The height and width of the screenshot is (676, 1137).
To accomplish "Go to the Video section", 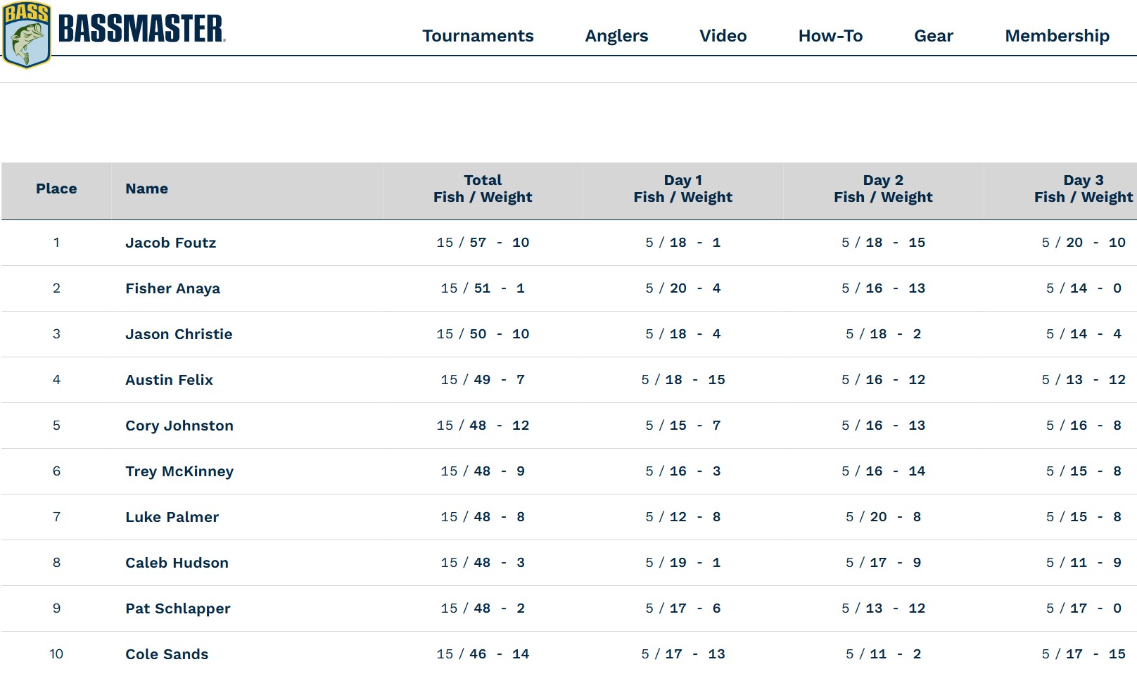I will coord(723,36).
